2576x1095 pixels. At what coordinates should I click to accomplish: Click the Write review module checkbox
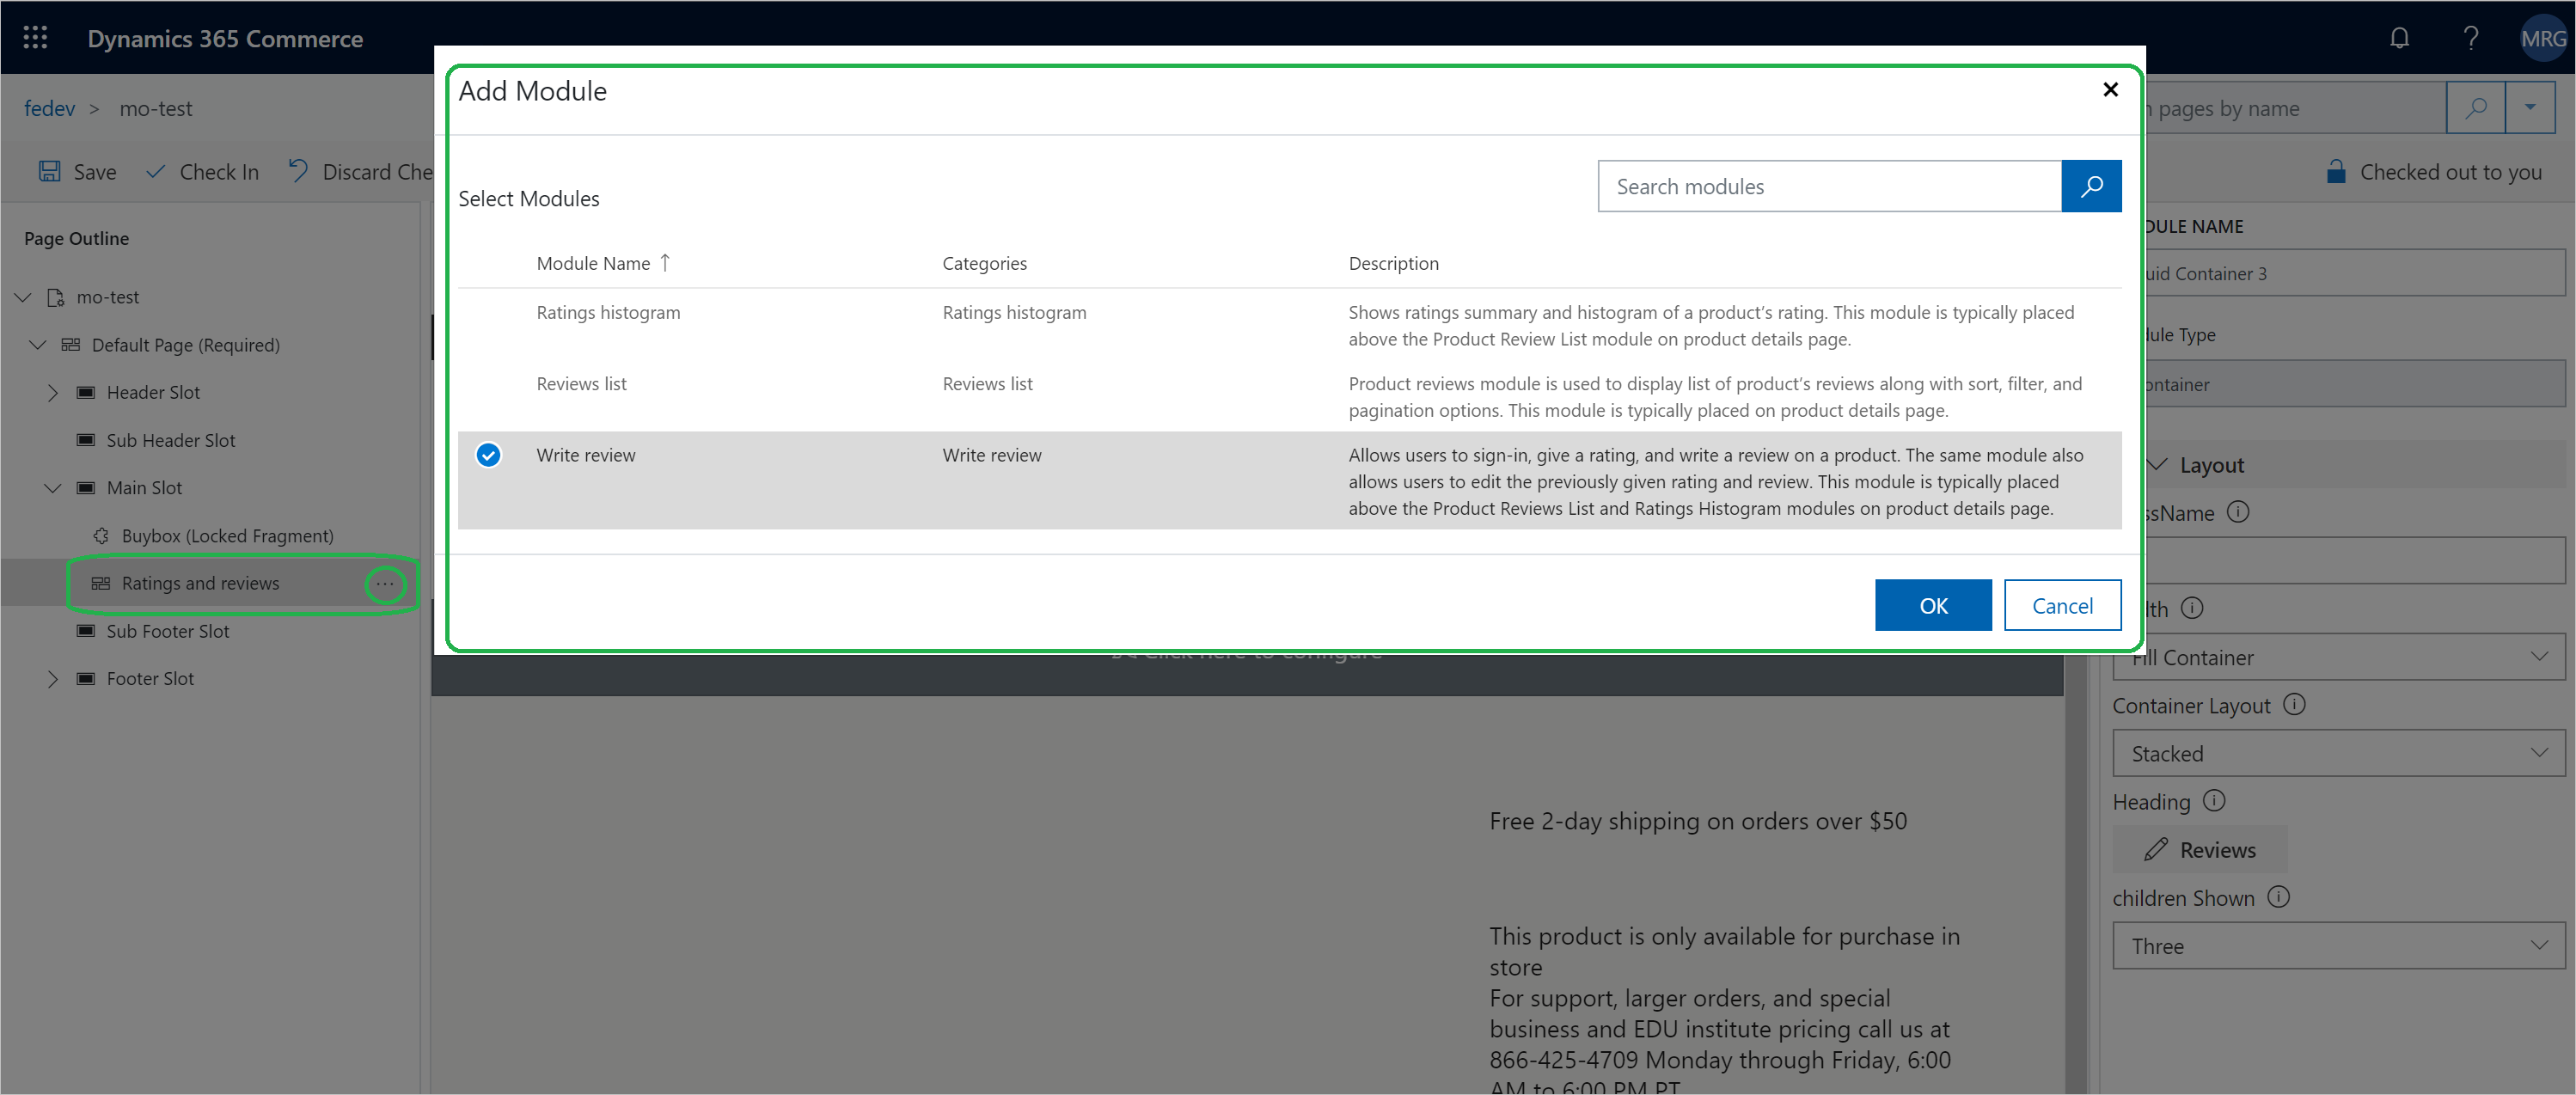click(488, 455)
